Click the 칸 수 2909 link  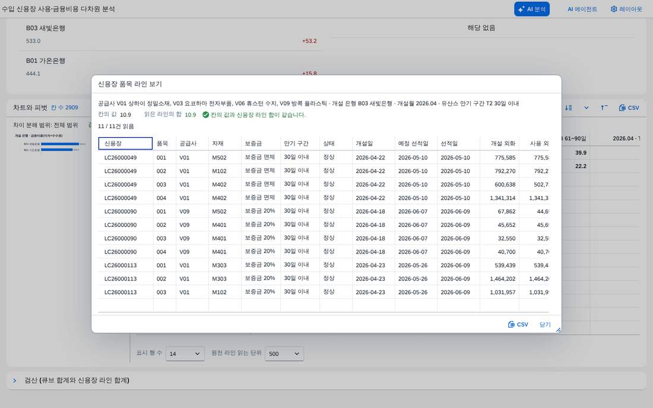[x=65, y=107]
